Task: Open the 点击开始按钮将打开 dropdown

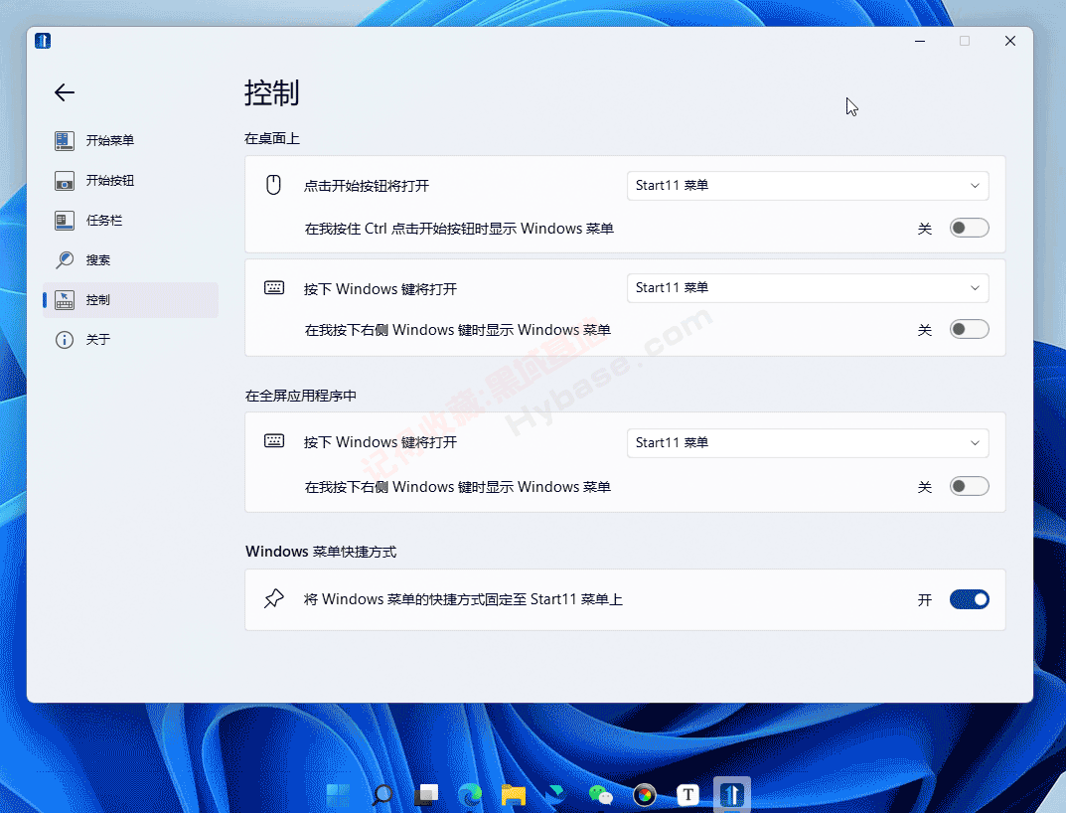Action: [x=807, y=185]
